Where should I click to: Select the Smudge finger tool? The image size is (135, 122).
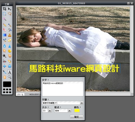[5, 51]
